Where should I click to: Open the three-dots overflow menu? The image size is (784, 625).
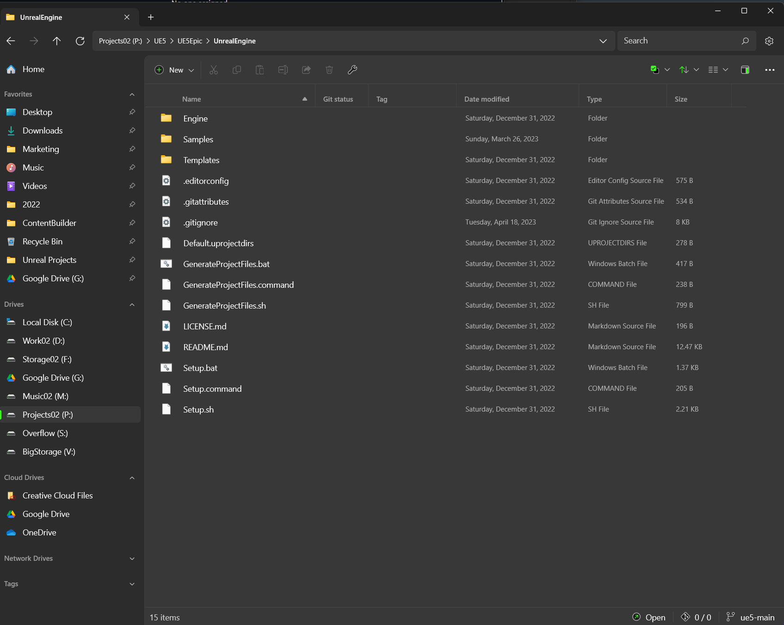pyautogui.click(x=770, y=70)
